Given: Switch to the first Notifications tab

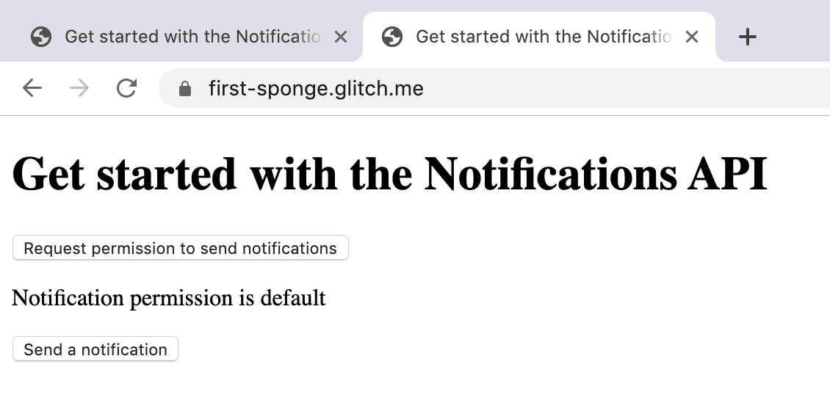Looking at the screenshot, I should click(192, 37).
